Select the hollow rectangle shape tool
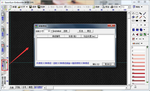Image resolution: width=150 pixels, height=91 pixels. [133, 21]
